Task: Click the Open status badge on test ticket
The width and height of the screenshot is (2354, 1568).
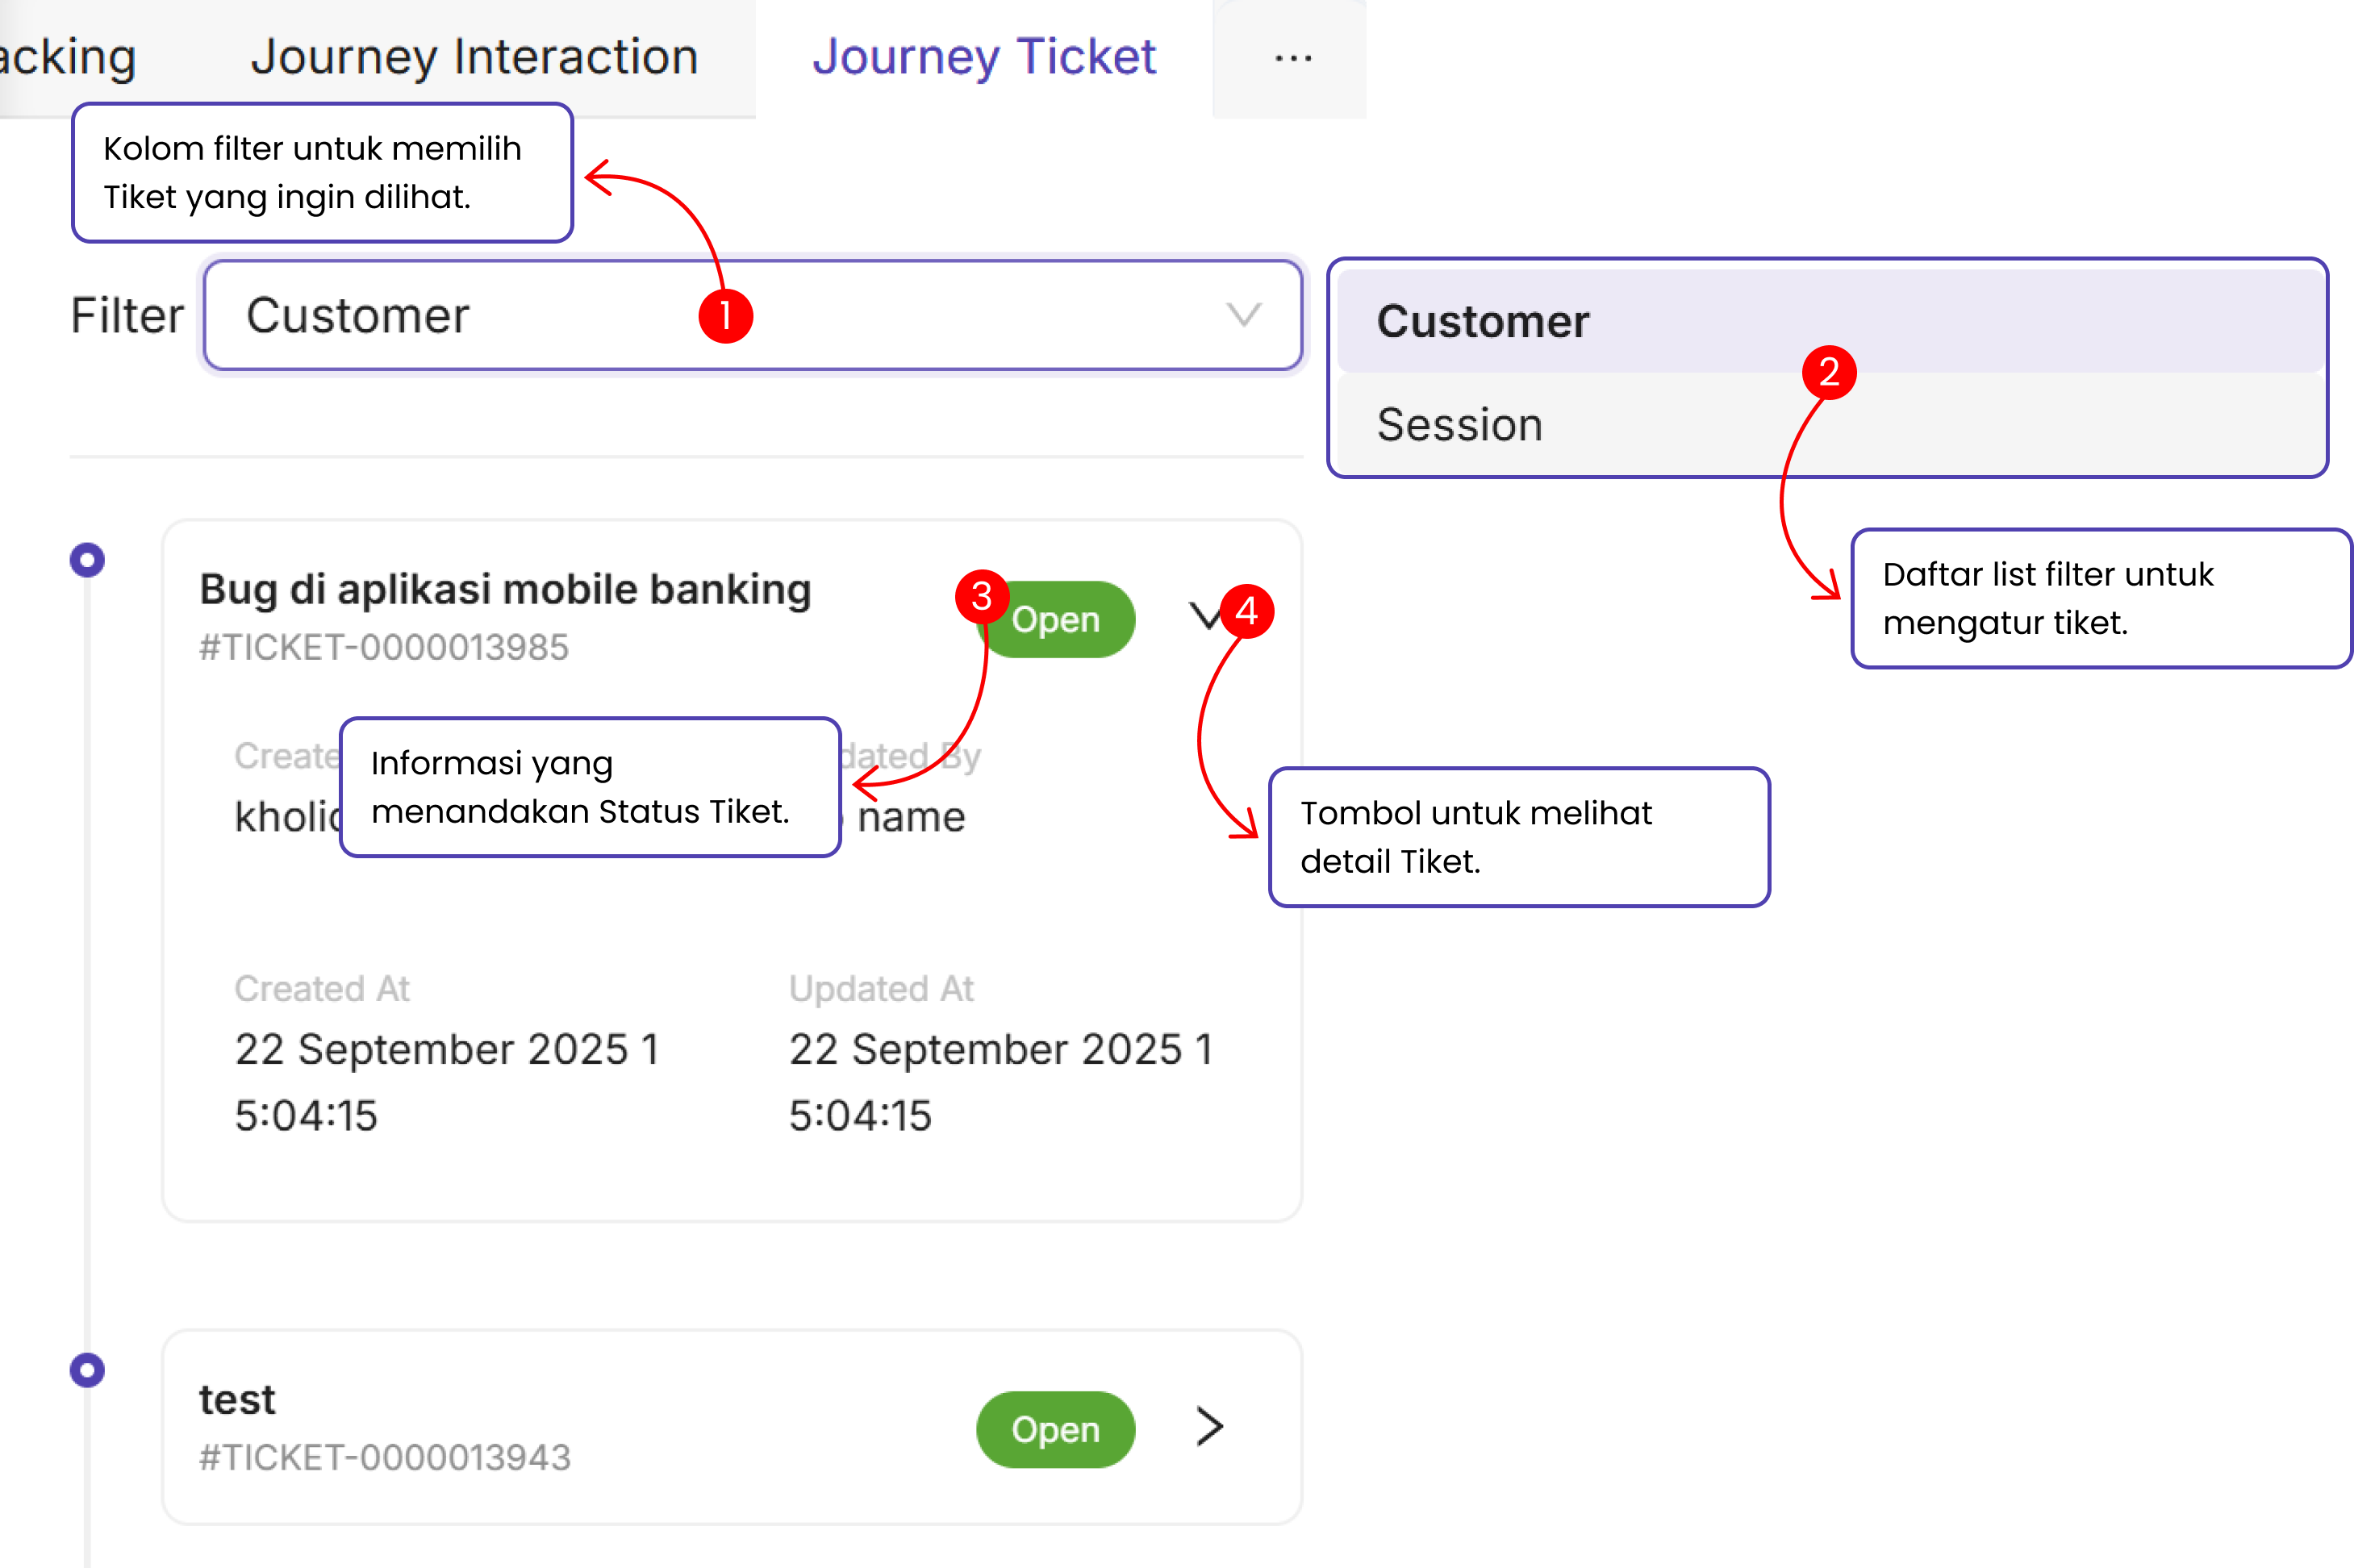Action: tap(1055, 1429)
